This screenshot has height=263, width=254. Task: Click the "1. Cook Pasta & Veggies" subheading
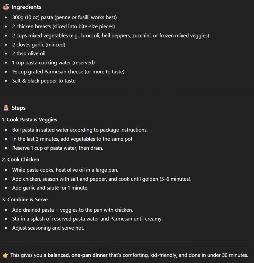click(29, 120)
